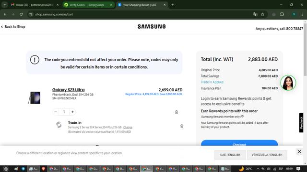Open site information icon in address bar

[31, 14]
